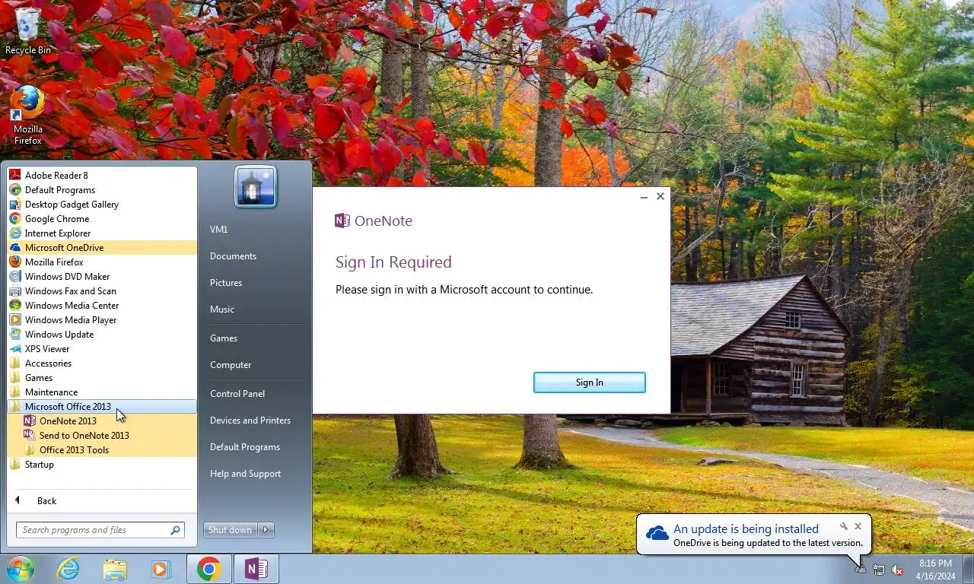The height and width of the screenshot is (584, 974).
Task: Open Music library link
Action: click(x=222, y=309)
